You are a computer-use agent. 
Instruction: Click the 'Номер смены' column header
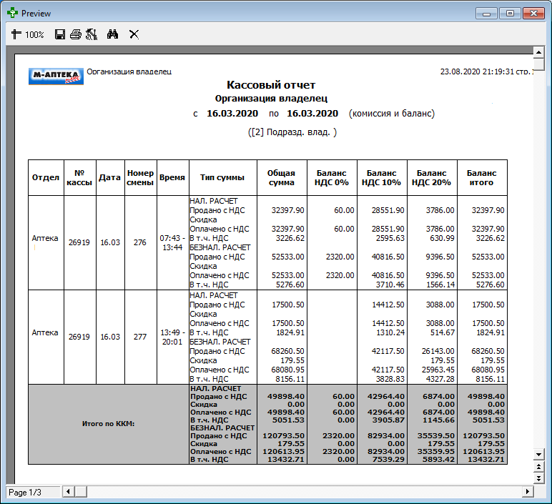tap(140, 177)
